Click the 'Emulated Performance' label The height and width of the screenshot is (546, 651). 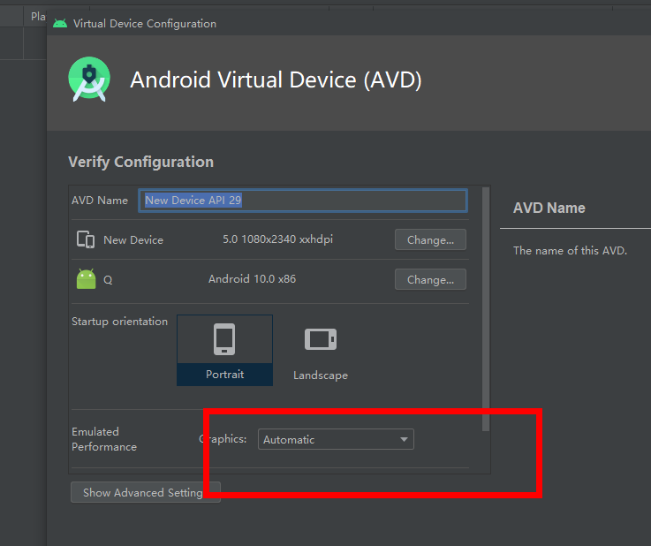(104, 439)
